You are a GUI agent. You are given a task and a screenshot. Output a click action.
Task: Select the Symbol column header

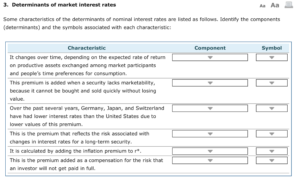272,48
